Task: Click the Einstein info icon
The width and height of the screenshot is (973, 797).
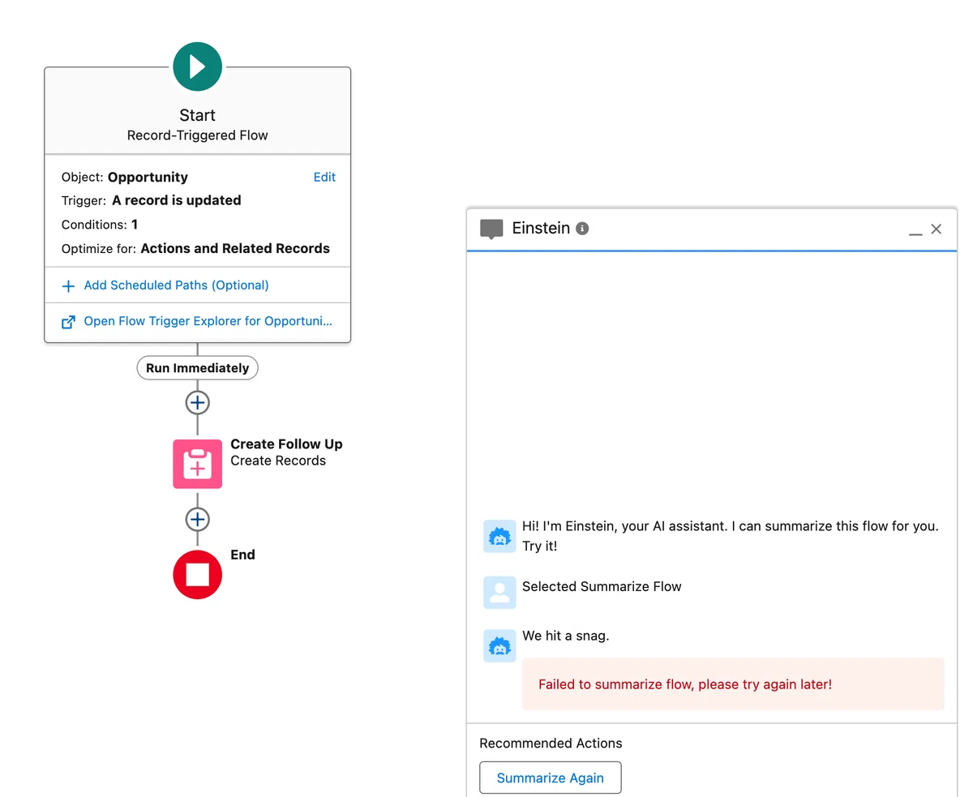Action: (x=582, y=229)
